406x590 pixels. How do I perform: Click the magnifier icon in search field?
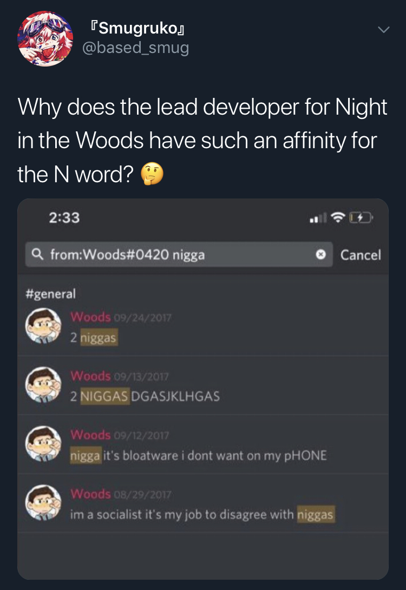tap(37, 254)
